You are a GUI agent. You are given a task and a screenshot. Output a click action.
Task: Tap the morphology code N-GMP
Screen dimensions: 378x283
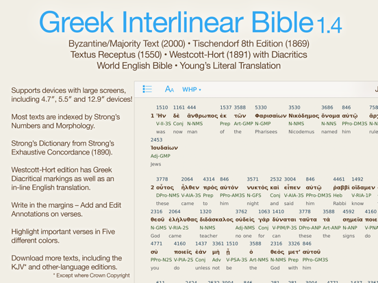(263, 124)
